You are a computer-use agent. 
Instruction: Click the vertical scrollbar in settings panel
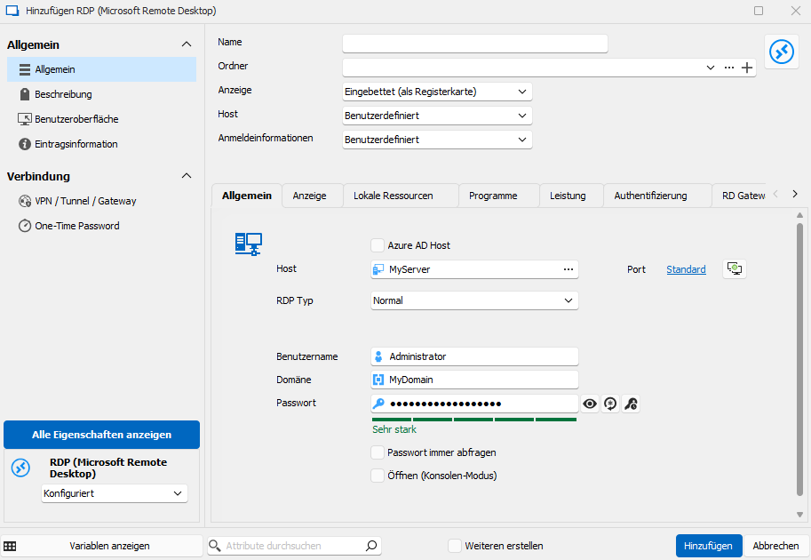(x=799, y=360)
